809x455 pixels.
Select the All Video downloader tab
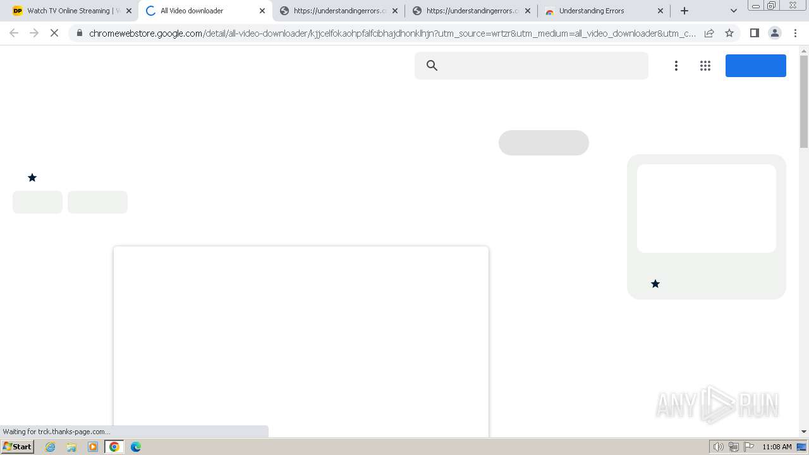pos(205,11)
